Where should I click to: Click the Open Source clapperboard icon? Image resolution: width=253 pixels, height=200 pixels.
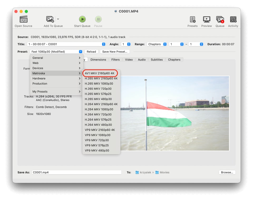[23, 19]
